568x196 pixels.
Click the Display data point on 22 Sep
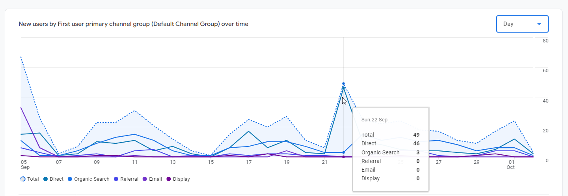[x=343, y=157]
